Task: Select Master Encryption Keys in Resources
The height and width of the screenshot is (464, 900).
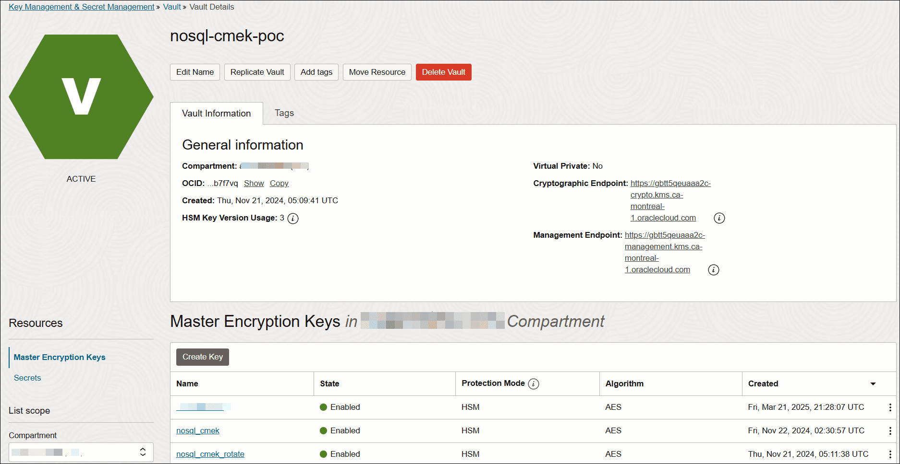Action: click(60, 357)
